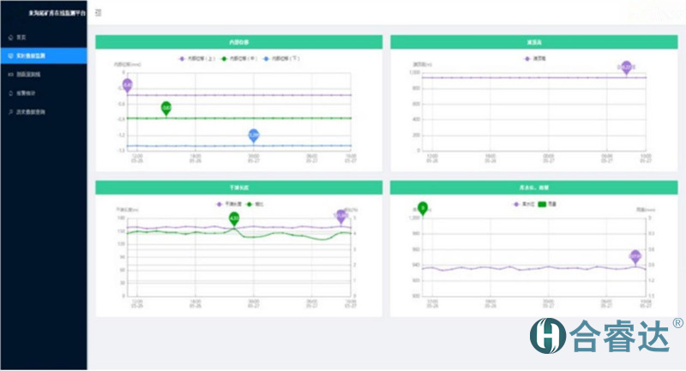This screenshot has height=371, width=686.
Task: Open the alarm statistics sidebar item
Action: pos(26,93)
